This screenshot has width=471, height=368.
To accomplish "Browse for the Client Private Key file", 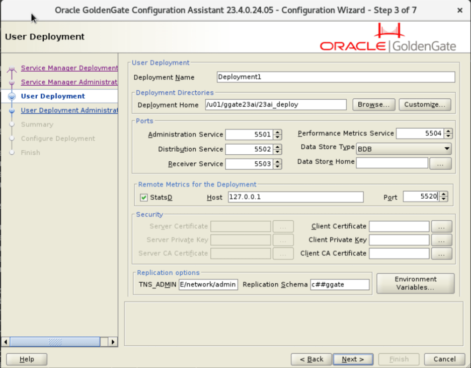I will (x=442, y=240).
